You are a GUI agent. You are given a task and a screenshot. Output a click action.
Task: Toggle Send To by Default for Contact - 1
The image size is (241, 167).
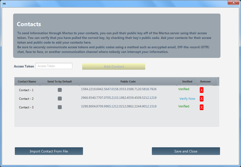60,90
